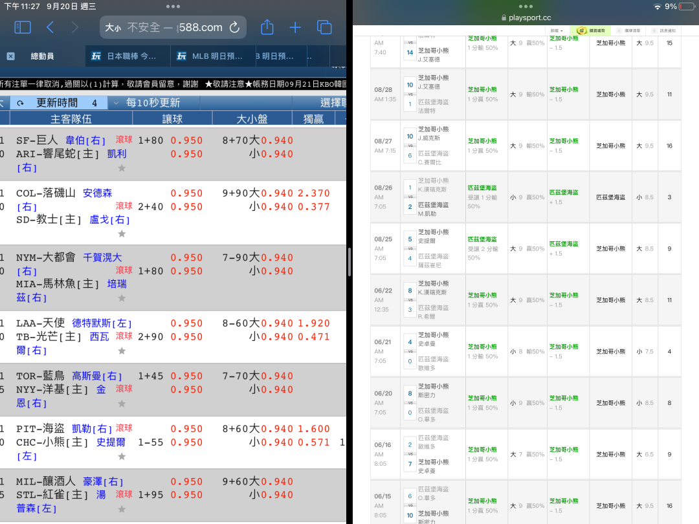
Task: Pick 1.600 moneyline odds for PIT-海盜
Action: [314, 429]
